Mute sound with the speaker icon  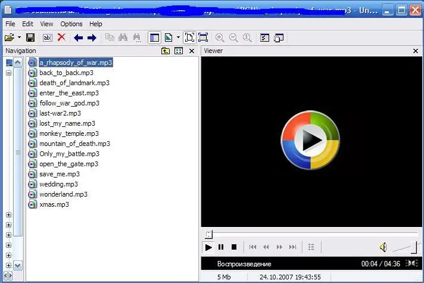pyautogui.click(x=383, y=247)
